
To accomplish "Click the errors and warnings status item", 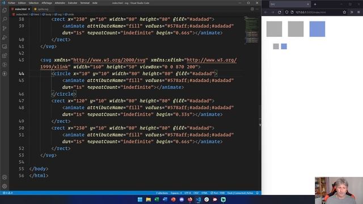I will click(7, 193).
